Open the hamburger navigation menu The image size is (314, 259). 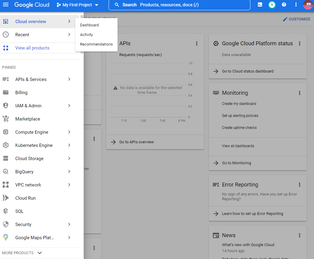(x=6, y=4)
